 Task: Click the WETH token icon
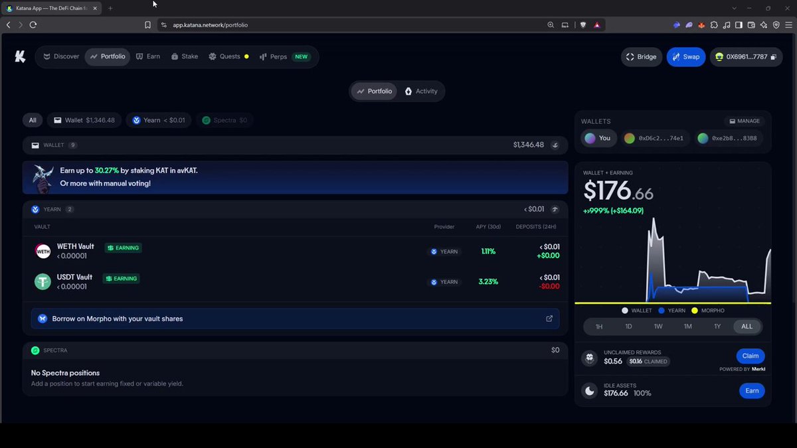click(43, 251)
